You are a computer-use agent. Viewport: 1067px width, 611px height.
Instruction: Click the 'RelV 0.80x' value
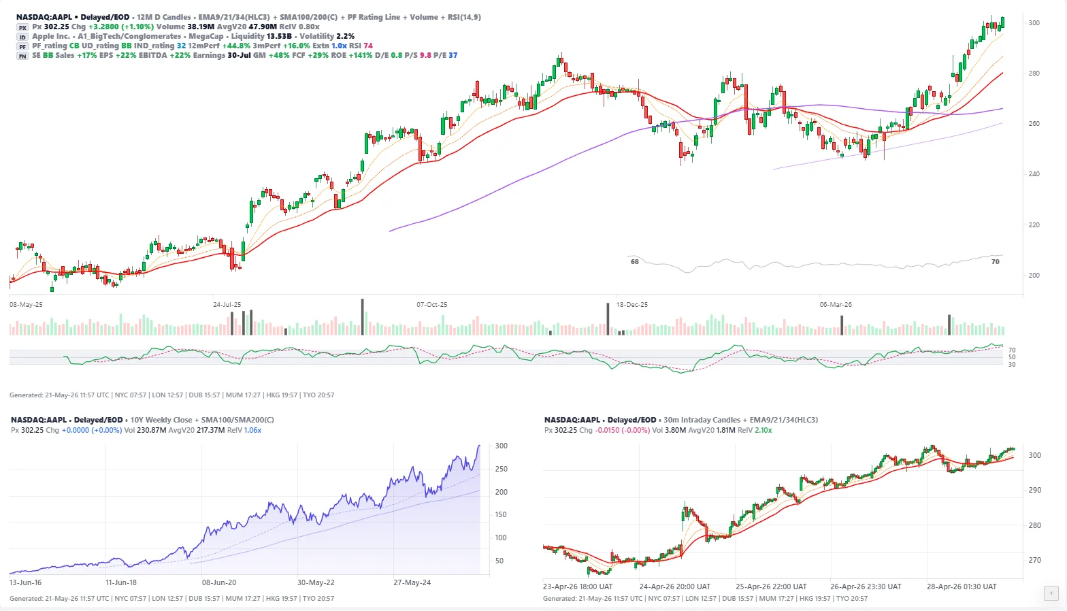[x=299, y=27]
